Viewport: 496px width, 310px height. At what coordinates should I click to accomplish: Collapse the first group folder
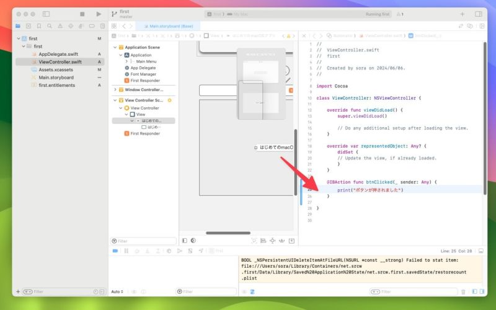click(24, 46)
